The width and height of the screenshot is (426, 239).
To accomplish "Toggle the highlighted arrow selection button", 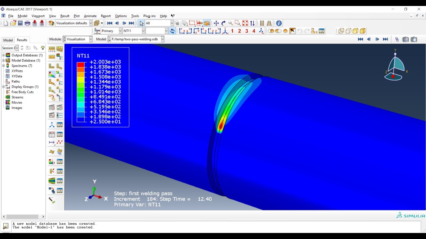I will click(293, 31).
